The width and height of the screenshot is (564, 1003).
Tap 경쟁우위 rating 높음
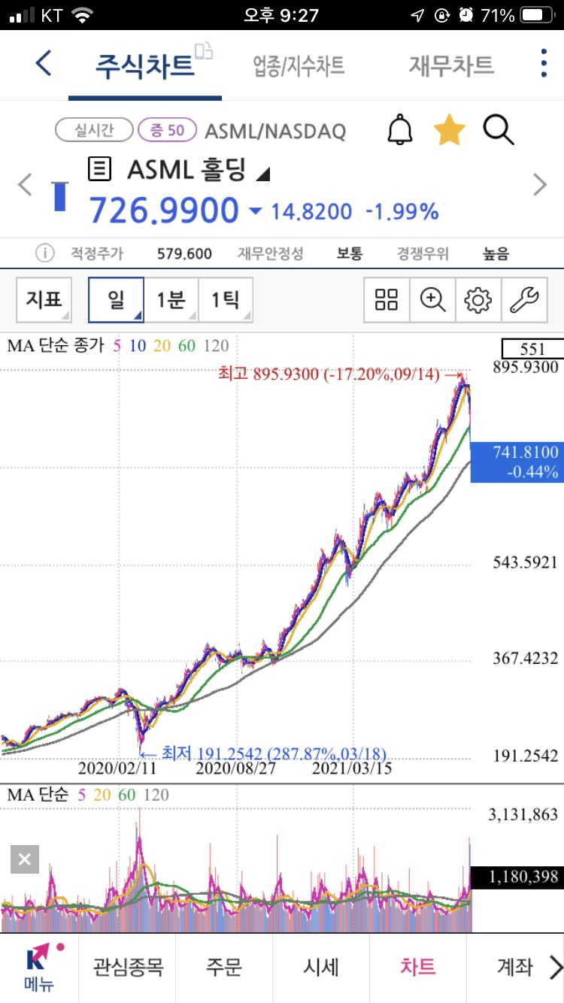pos(496,253)
